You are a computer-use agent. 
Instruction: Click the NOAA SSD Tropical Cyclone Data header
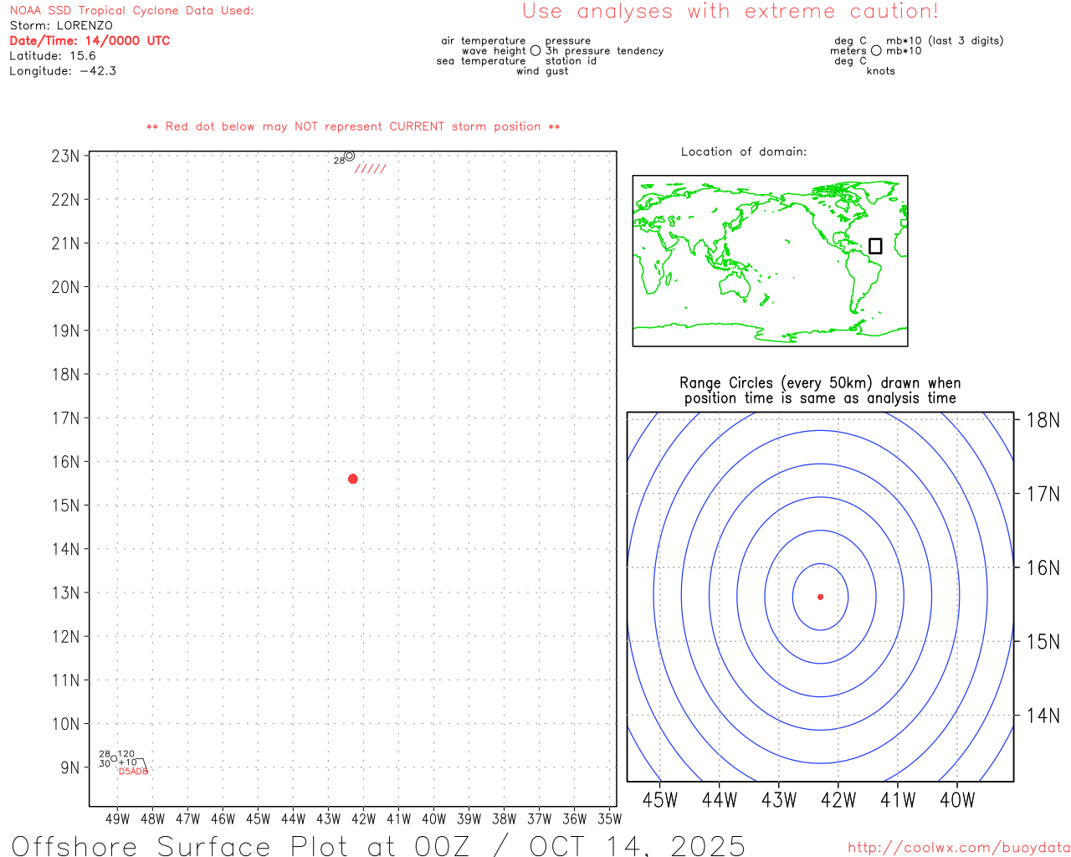pyautogui.click(x=131, y=11)
